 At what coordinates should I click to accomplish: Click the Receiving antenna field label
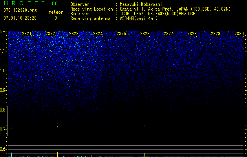pyautogui.click(x=90, y=18)
